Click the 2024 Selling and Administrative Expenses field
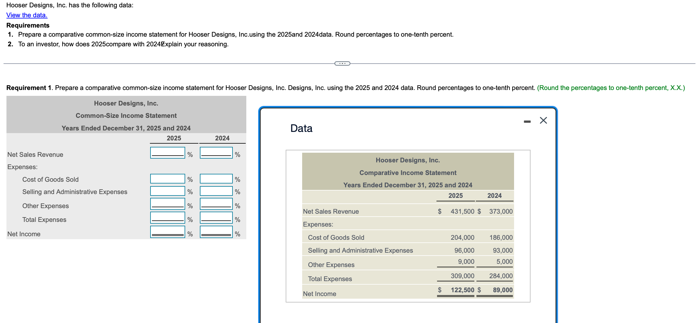This screenshot has height=323, width=696. (216, 191)
